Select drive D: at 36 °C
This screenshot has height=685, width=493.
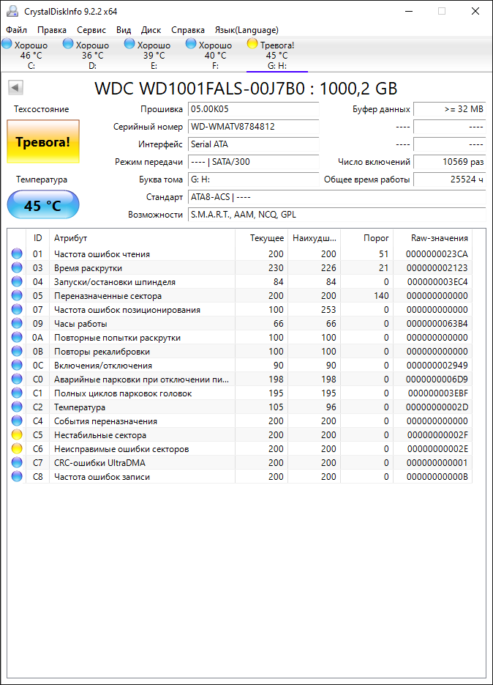[x=92, y=55]
